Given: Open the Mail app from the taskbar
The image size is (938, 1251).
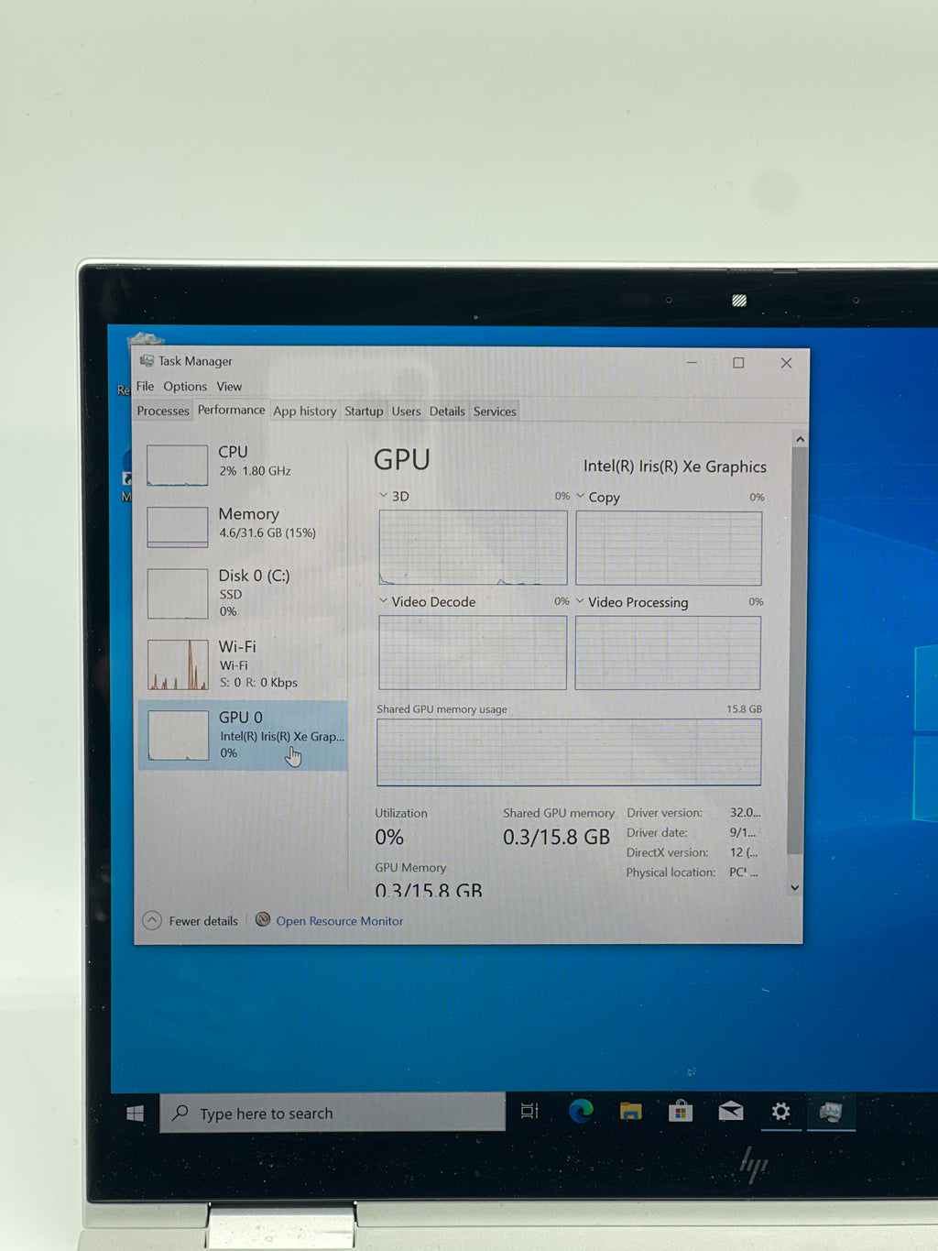Looking at the screenshot, I should 730,1112.
